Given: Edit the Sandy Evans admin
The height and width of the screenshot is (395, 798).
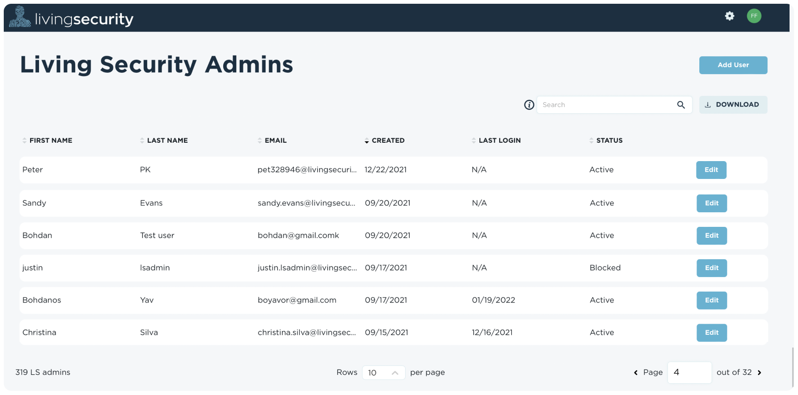Looking at the screenshot, I should [712, 203].
